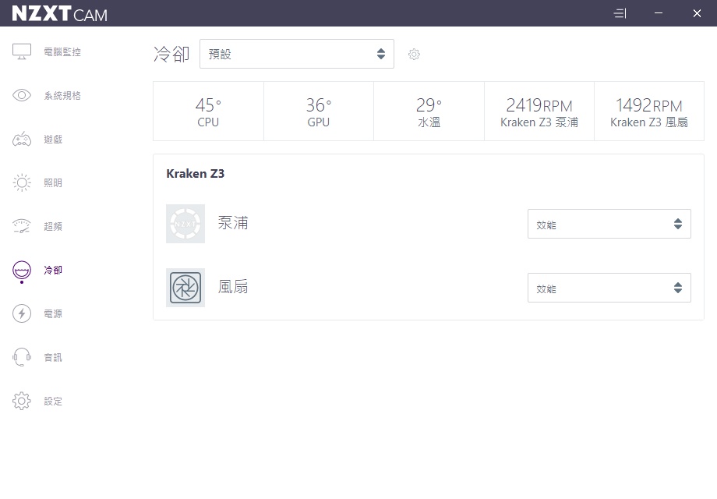The width and height of the screenshot is (717, 499).
Task: Click the NZXT CAM logo
Action: [59, 14]
